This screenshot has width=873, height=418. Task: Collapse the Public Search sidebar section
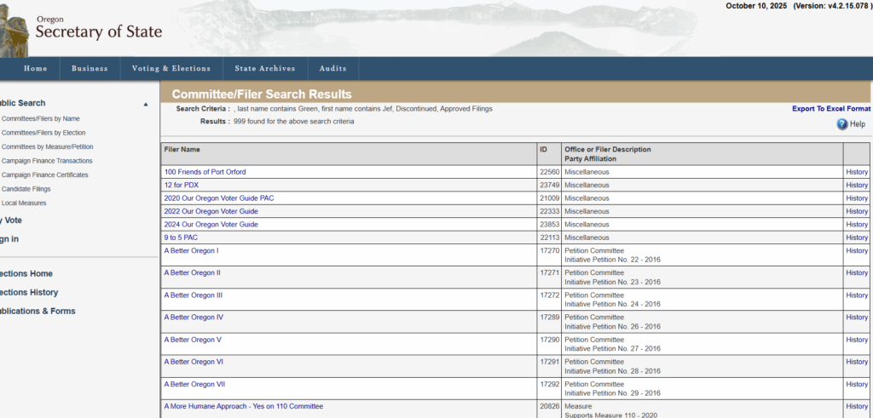[x=146, y=104]
